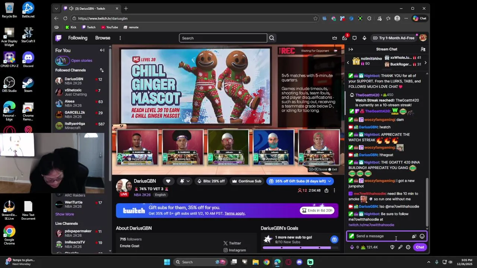Click the hype celebration icon in message box
This screenshot has width=477, height=268.
pos(414,236)
